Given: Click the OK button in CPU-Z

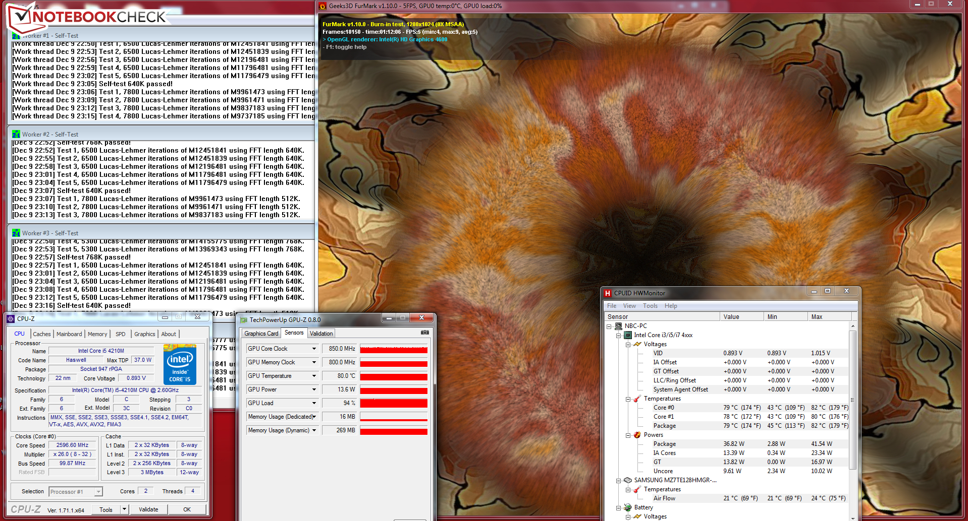Looking at the screenshot, I should pyautogui.click(x=187, y=509).
